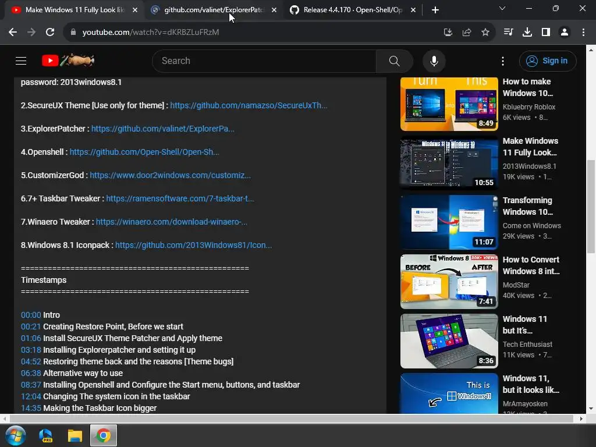Reload the current YouTube page
The height and width of the screenshot is (447, 596).
coord(50,33)
